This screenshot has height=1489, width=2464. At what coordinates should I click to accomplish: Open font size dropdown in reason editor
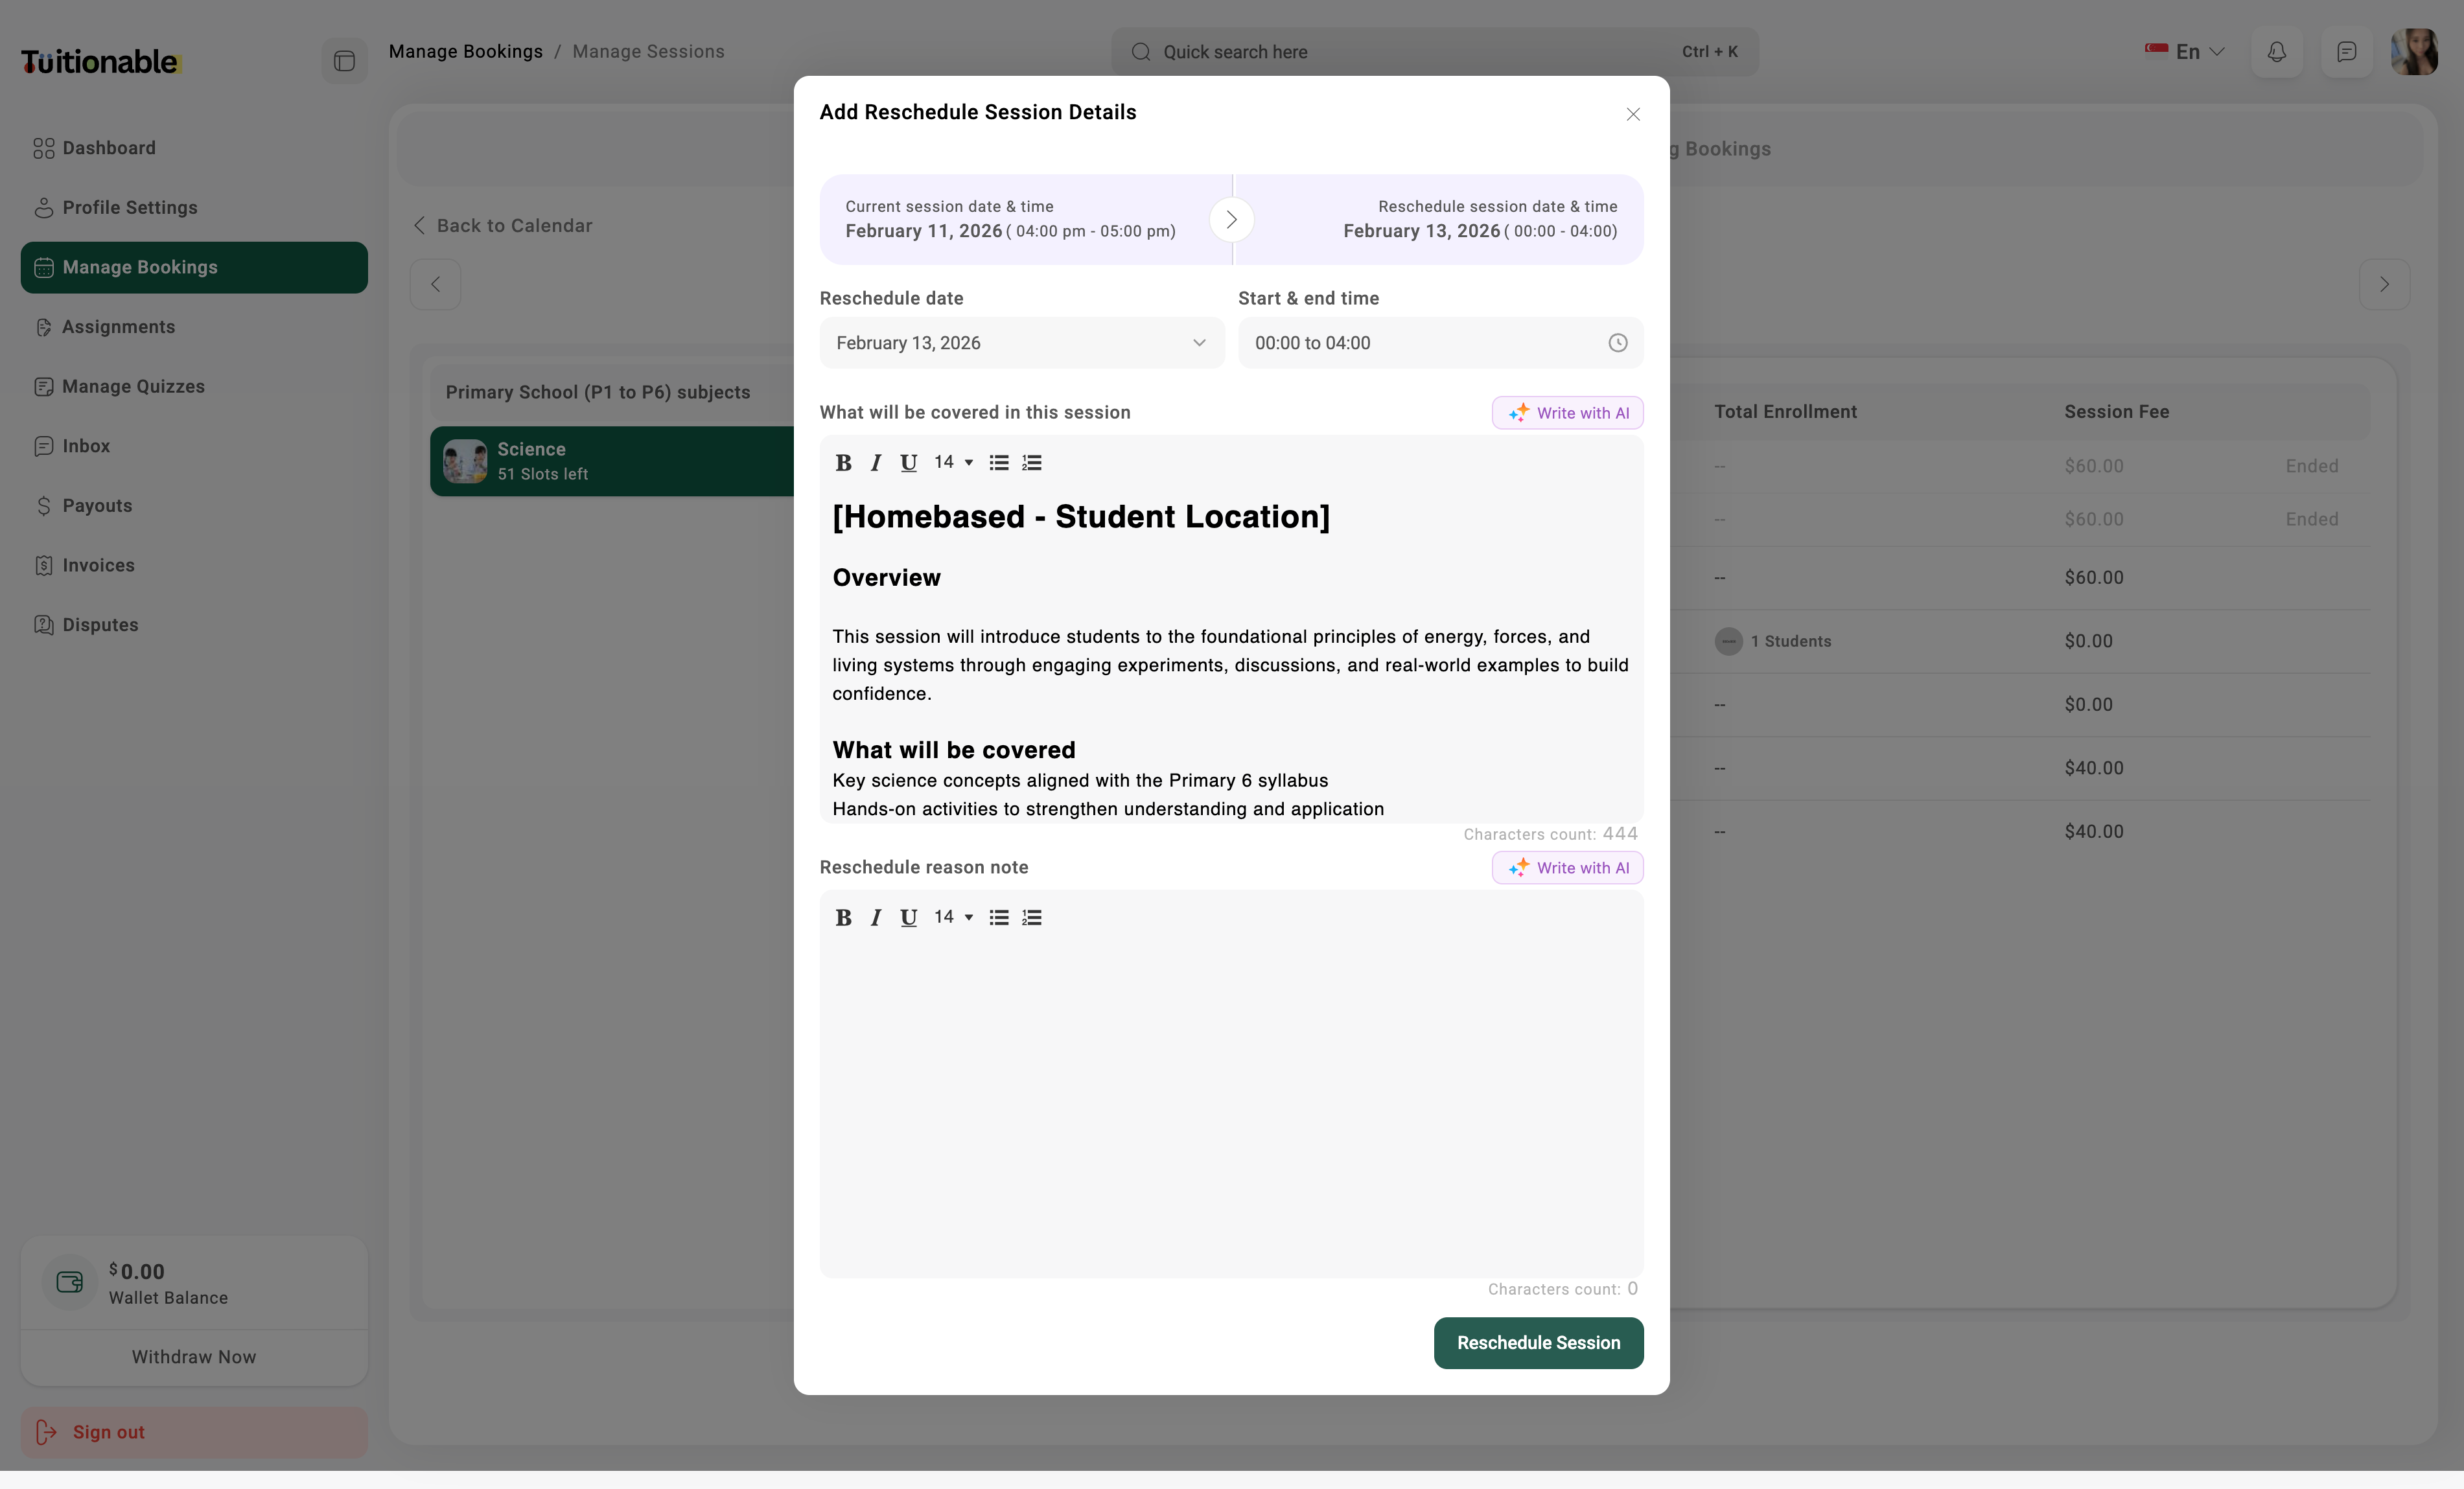953,917
